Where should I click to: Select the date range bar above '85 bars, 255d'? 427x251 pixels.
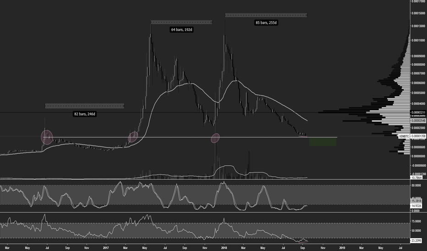pos(266,15)
